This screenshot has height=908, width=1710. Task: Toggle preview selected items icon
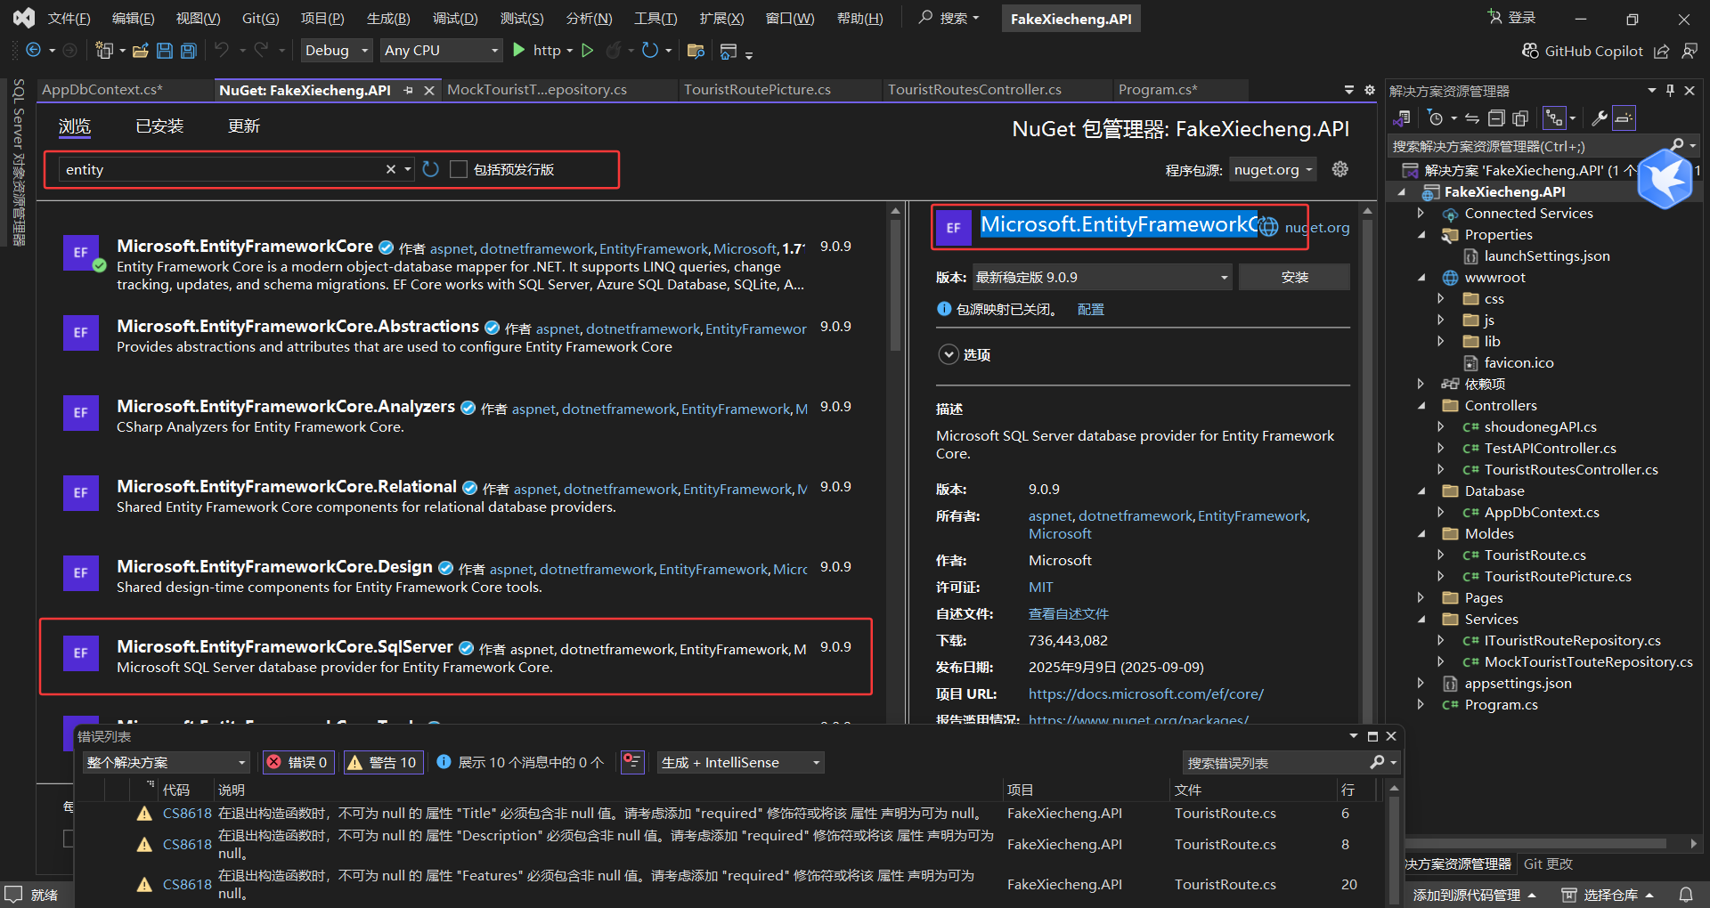1624,118
